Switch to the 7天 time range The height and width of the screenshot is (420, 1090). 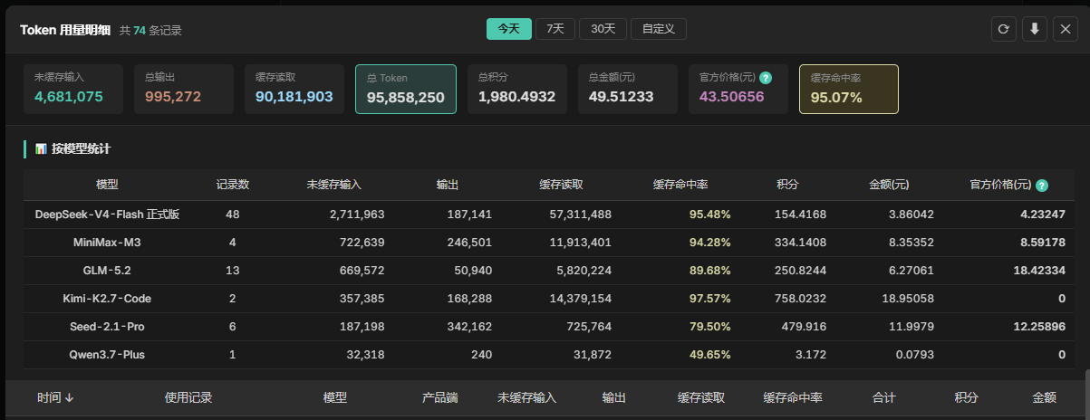(555, 29)
